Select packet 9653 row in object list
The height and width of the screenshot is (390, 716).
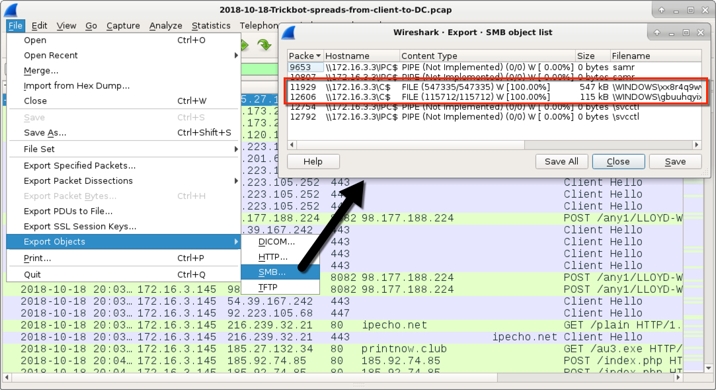point(495,67)
